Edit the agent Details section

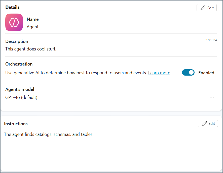coord(206,8)
